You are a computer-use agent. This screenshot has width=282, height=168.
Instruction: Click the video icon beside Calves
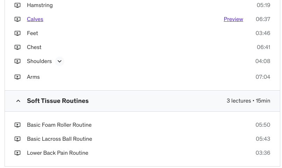point(17,19)
